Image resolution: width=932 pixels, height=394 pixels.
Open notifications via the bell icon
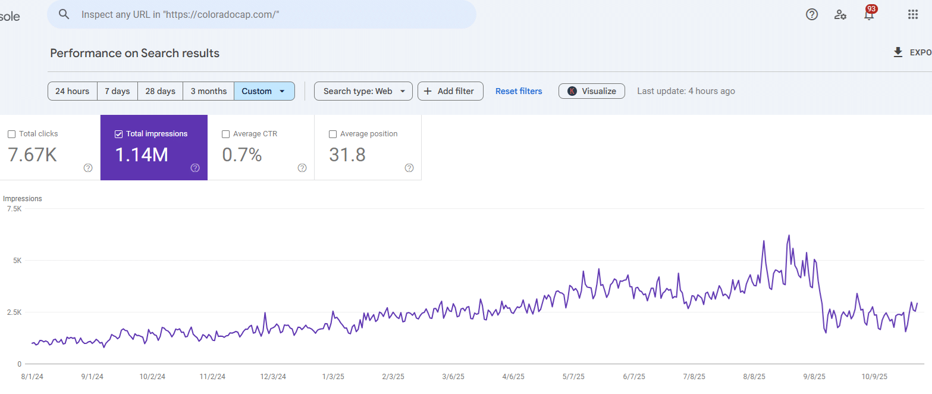[x=869, y=14]
